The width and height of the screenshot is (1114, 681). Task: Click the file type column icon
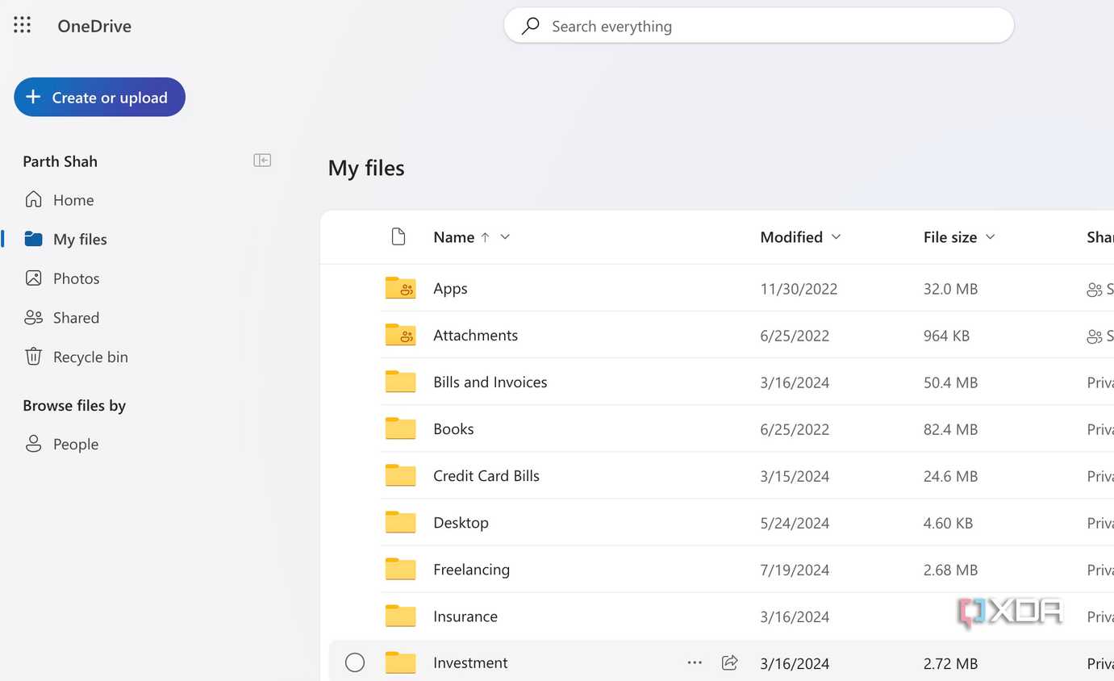pos(398,236)
